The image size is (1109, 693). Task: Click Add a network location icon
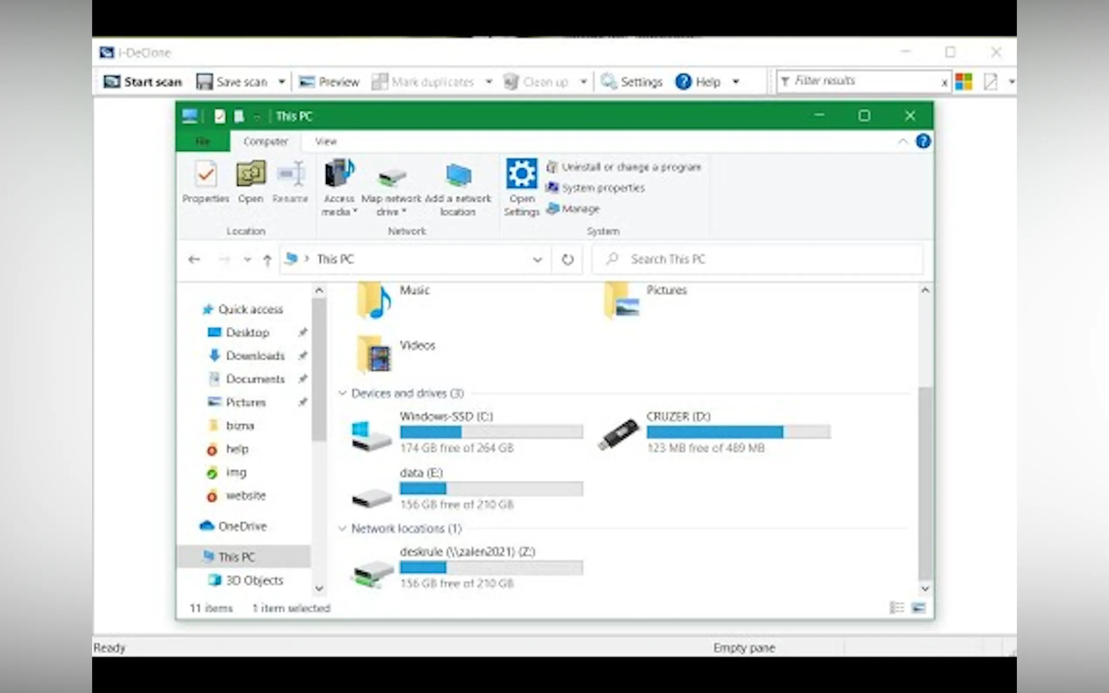click(x=458, y=175)
